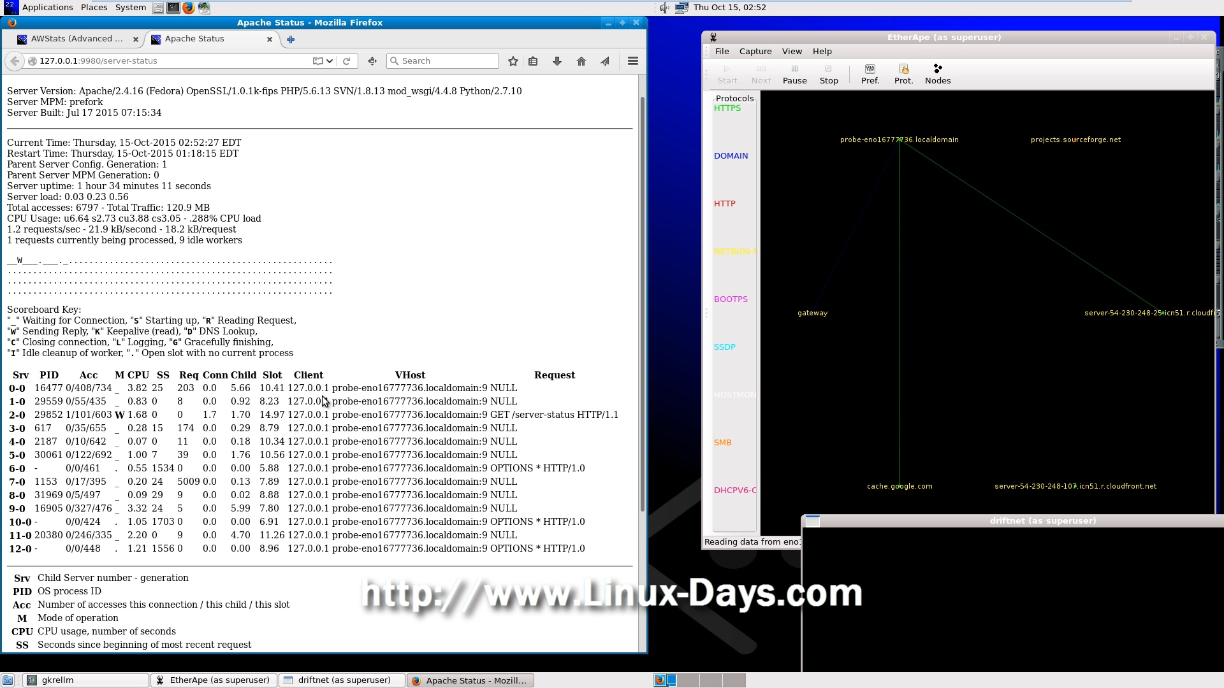
Task: Close the Apache Status tab
Action: [269, 39]
